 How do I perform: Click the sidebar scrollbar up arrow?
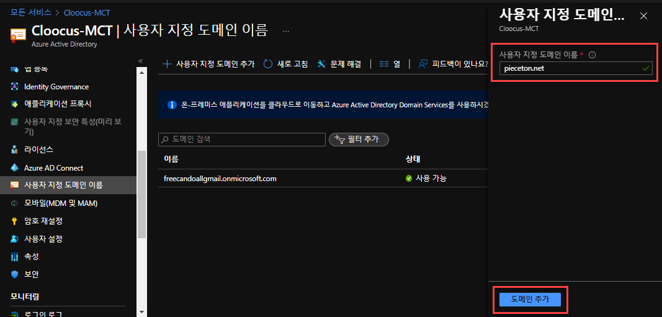click(x=141, y=72)
